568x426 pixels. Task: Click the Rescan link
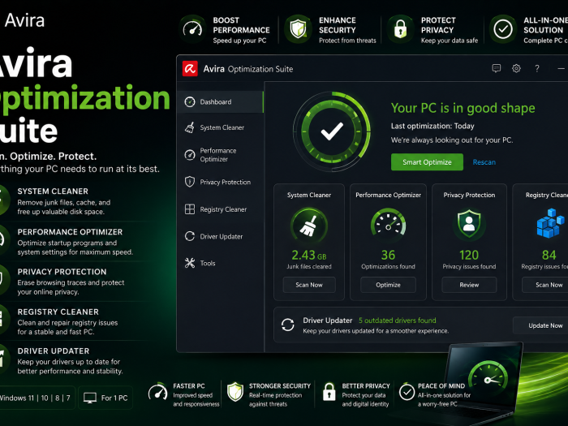click(484, 162)
